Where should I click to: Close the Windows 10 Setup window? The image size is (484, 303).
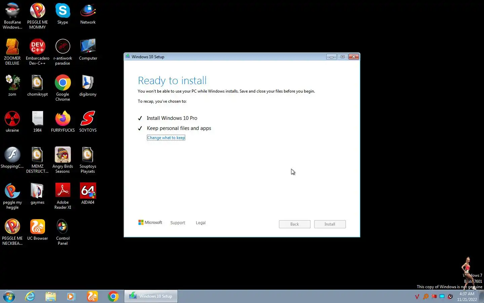[x=354, y=57]
